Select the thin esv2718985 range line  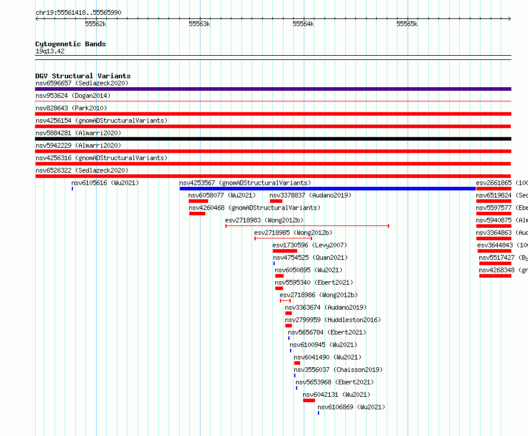coord(283,238)
